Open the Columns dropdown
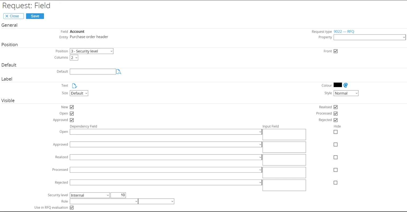The height and width of the screenshot is (212, 407). 74,58
